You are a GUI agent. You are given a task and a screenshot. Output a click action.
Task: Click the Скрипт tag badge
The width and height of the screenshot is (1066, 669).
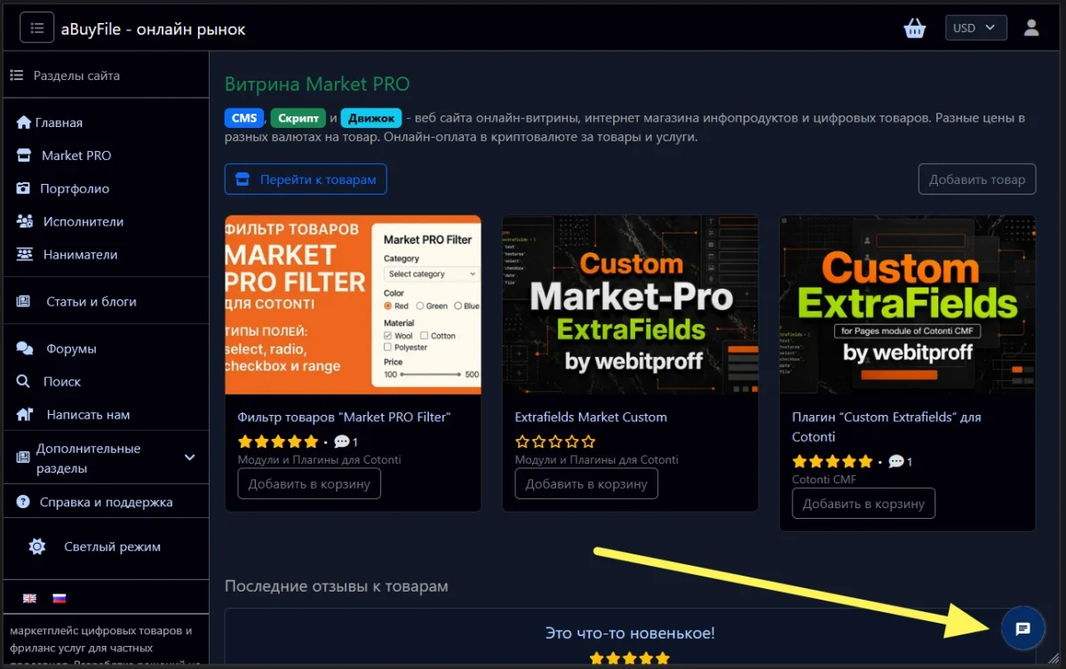[298, 118]
